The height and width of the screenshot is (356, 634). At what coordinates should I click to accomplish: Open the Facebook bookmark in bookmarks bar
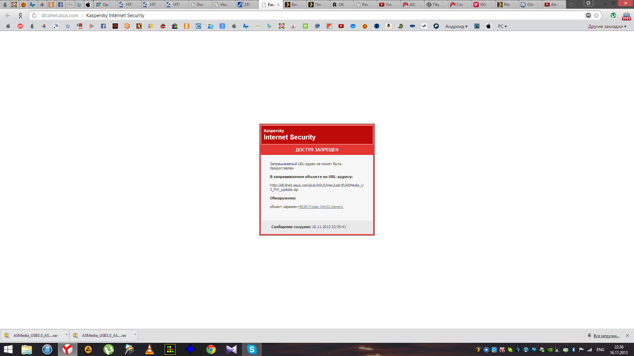click(103, 26)
